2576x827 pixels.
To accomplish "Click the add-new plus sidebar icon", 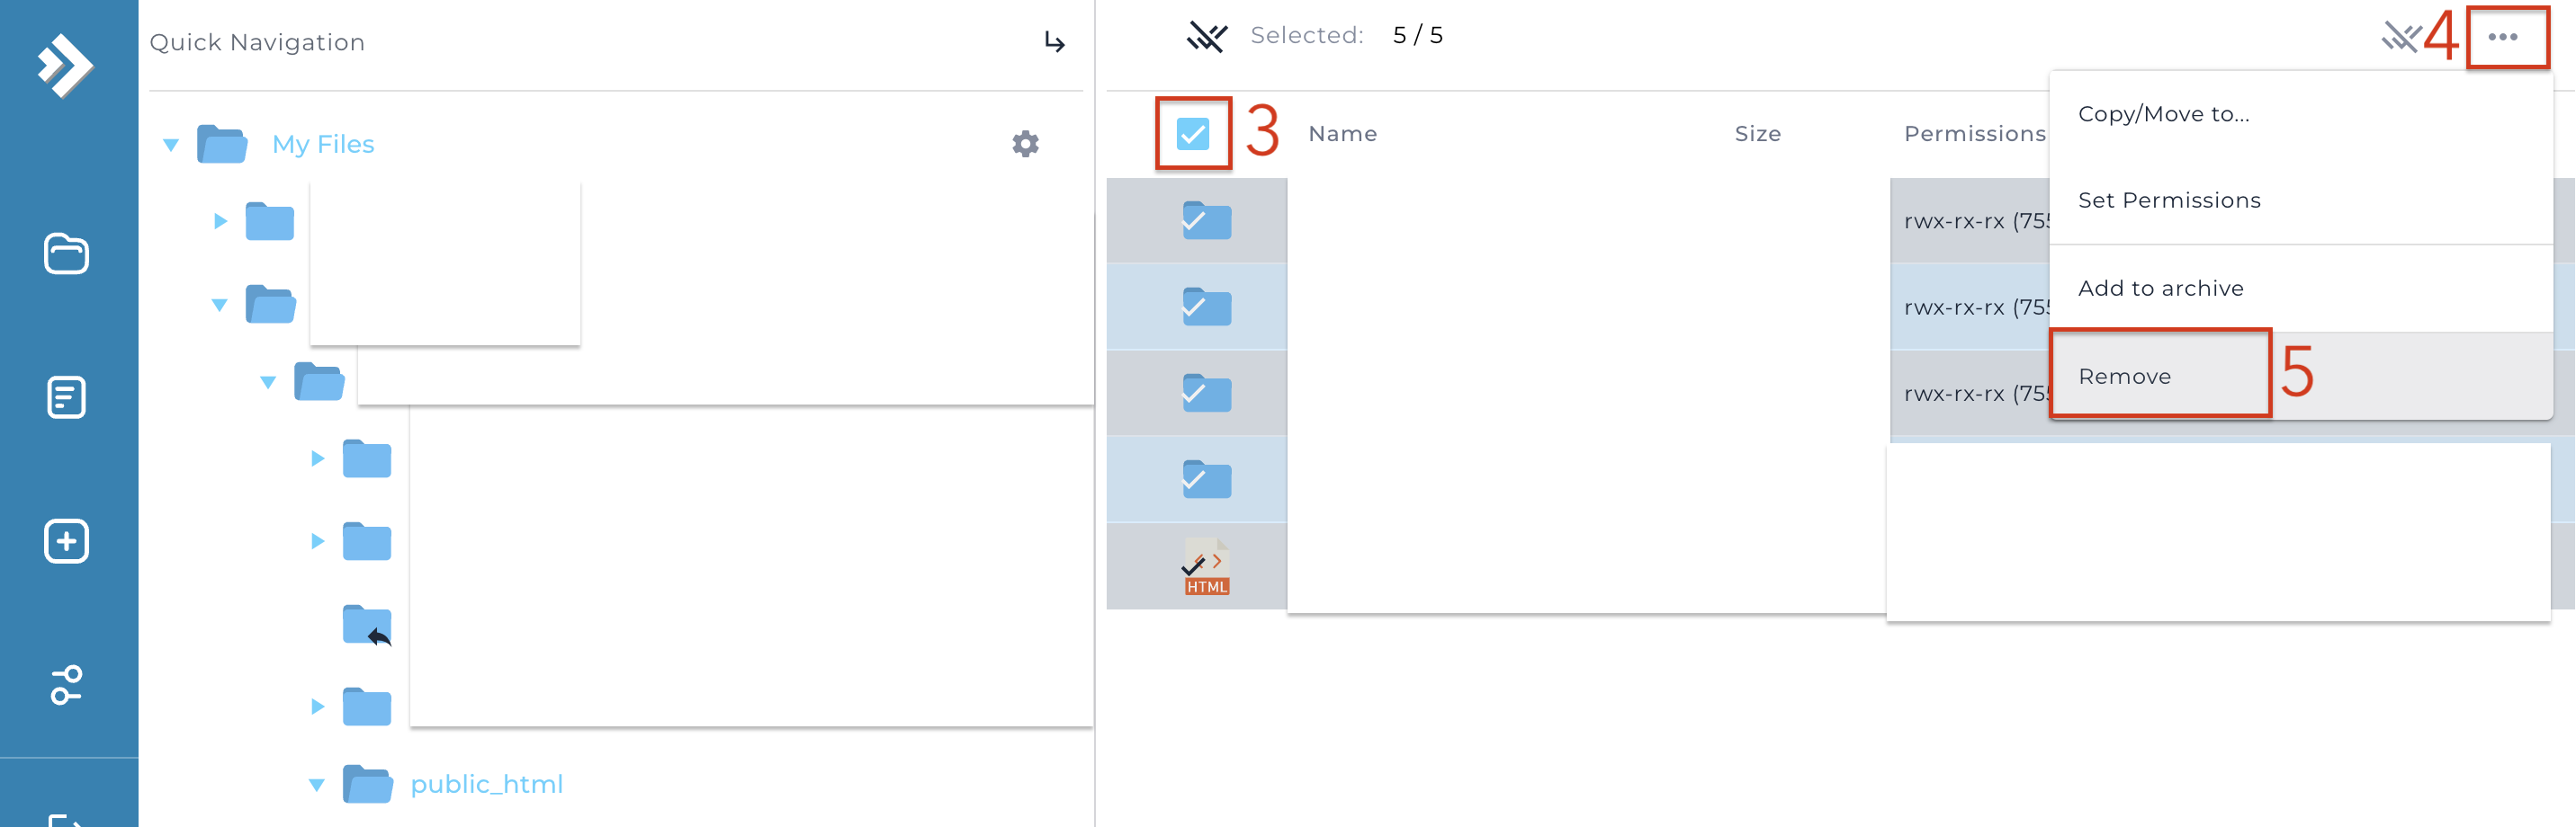I will point(66,541).
